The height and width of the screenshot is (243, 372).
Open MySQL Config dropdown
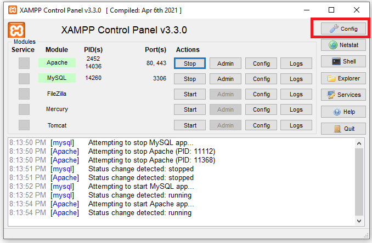pos(261,79)
